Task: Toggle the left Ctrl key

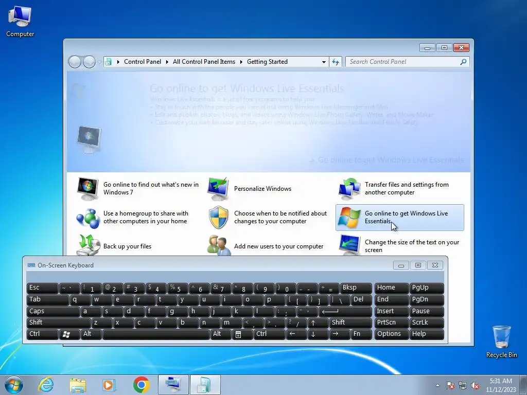Action: (42, 334)
